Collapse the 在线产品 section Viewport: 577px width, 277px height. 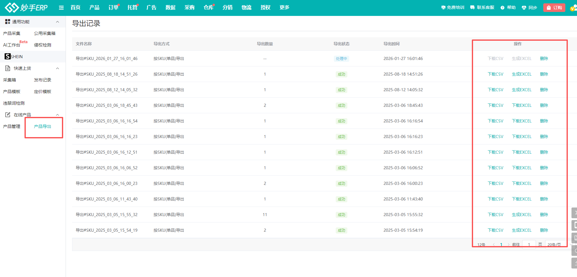pos(57,115)
